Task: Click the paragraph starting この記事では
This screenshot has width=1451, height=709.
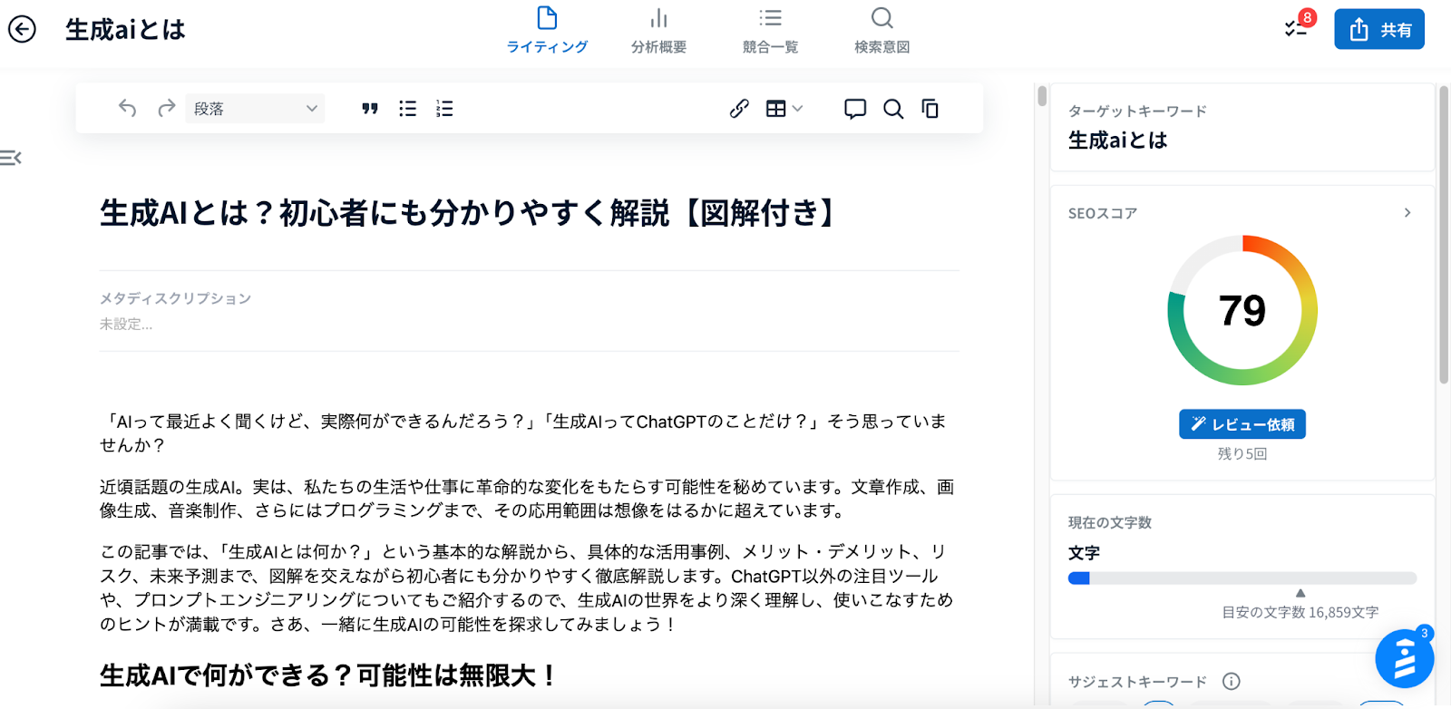Action: [527, 588]
